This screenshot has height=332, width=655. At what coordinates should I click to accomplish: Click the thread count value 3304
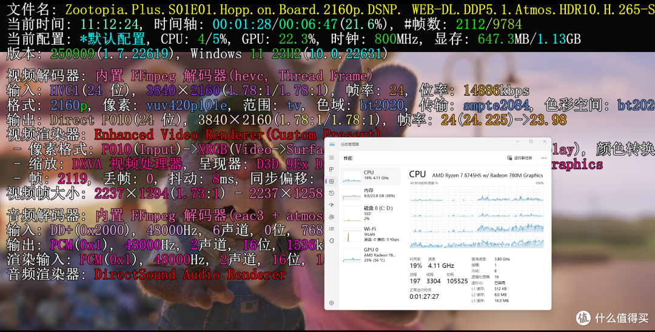click(x=433, y=281)
